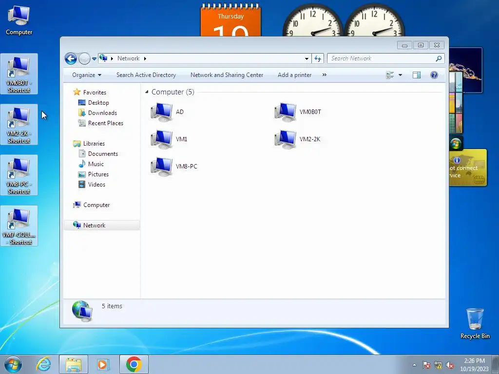Select the VM8-PC computer in the window
The height and width of the screenshot is (374, 499).
click(174, 167)
